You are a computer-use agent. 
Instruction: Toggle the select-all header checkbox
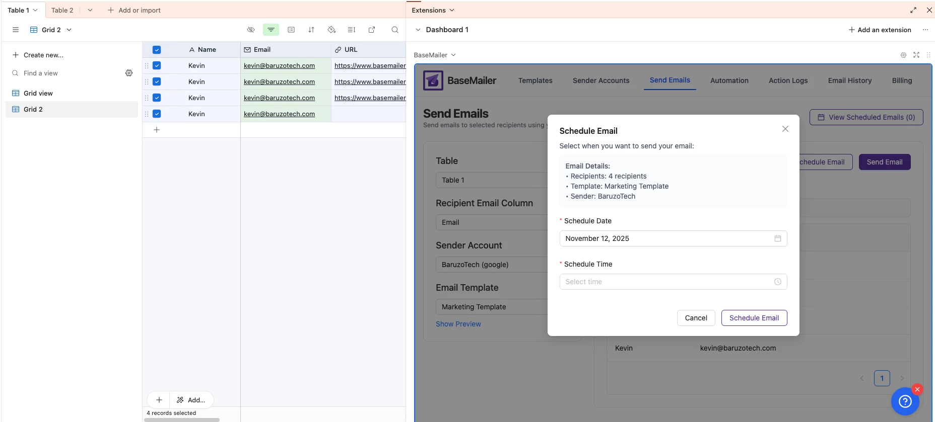pyautogui.click(x=157, y=49)
